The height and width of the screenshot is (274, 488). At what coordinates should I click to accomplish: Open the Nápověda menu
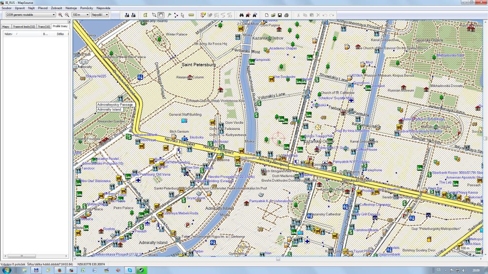click(103, 8)
